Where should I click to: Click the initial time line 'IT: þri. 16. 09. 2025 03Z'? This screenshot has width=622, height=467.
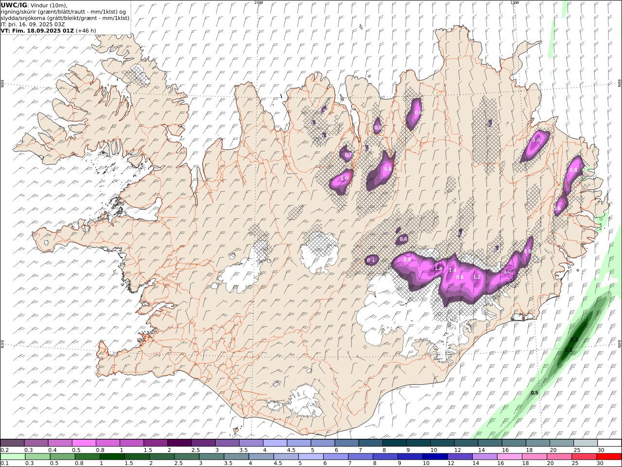33,24
